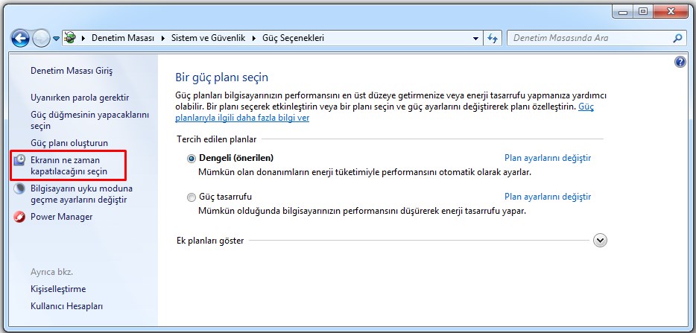Select the Dengeli (önerilen) power plan

tap(192, 158)
